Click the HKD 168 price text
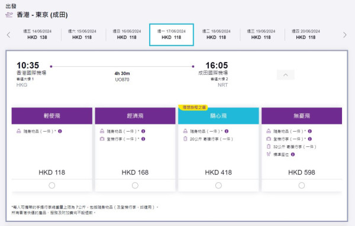This screenshot has width=355, height=226. [135, 172]
